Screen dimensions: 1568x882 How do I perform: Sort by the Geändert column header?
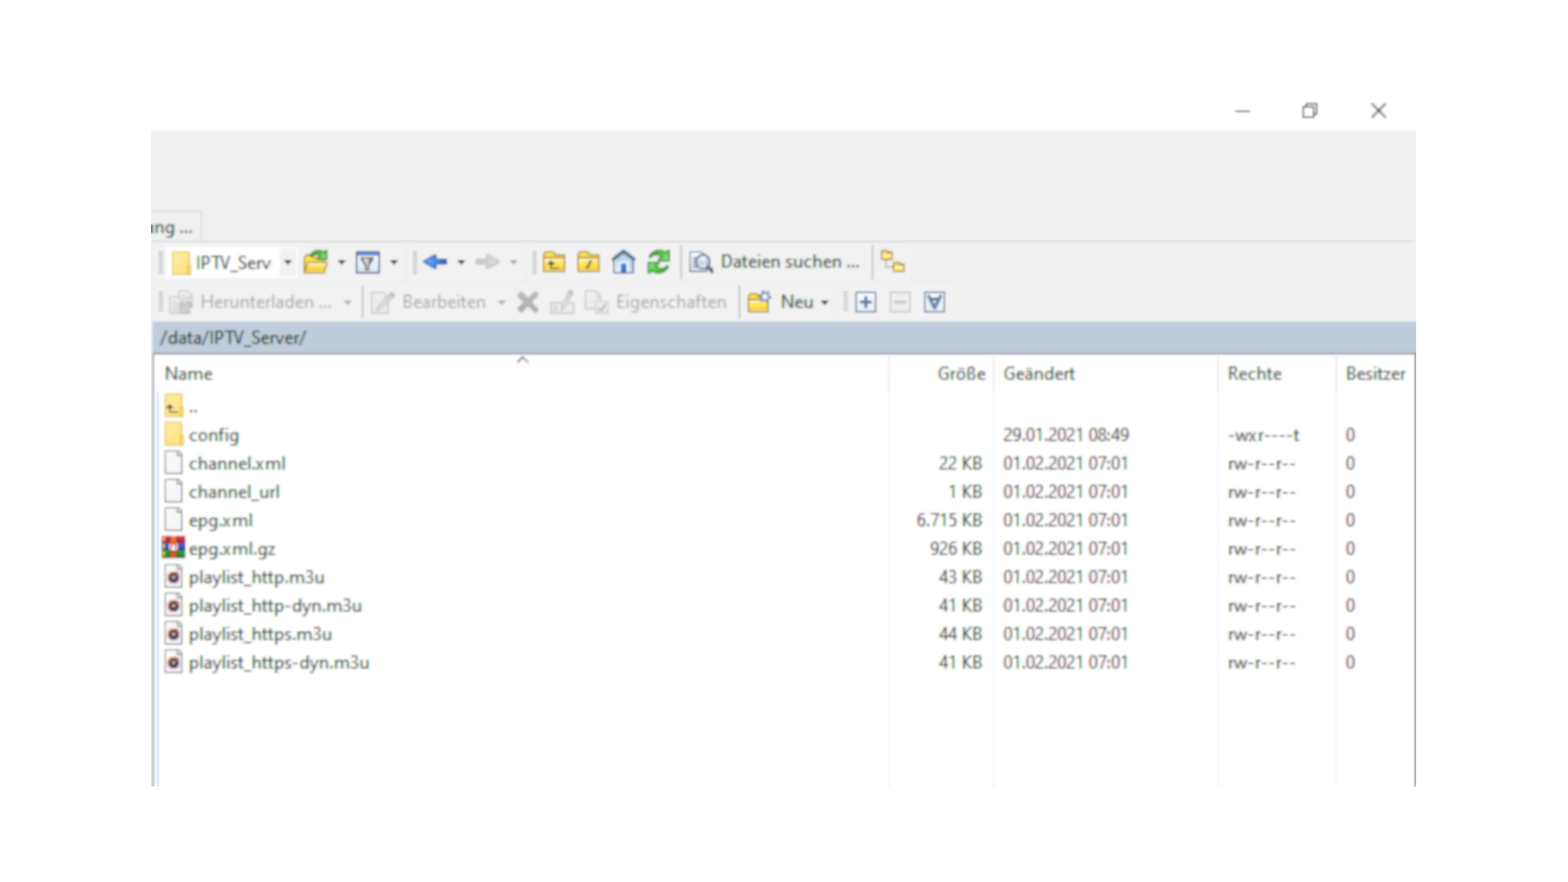click(1039, 373)
